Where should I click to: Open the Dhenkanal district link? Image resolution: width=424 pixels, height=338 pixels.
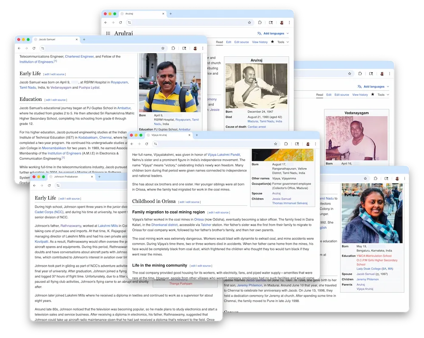pyautogui.click(x=165, y=225)
